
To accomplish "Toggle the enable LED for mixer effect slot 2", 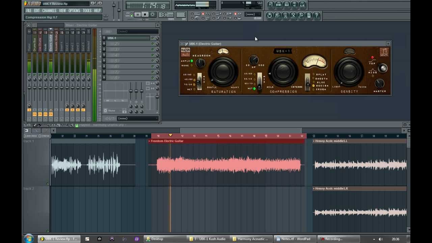I will pyautogui.click(x=153, y=44).
